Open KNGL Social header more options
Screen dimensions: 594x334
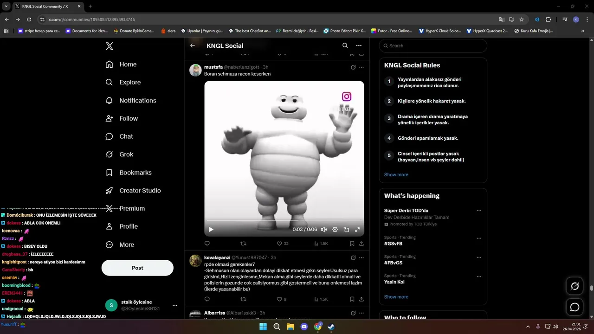[x=359, y=45]
